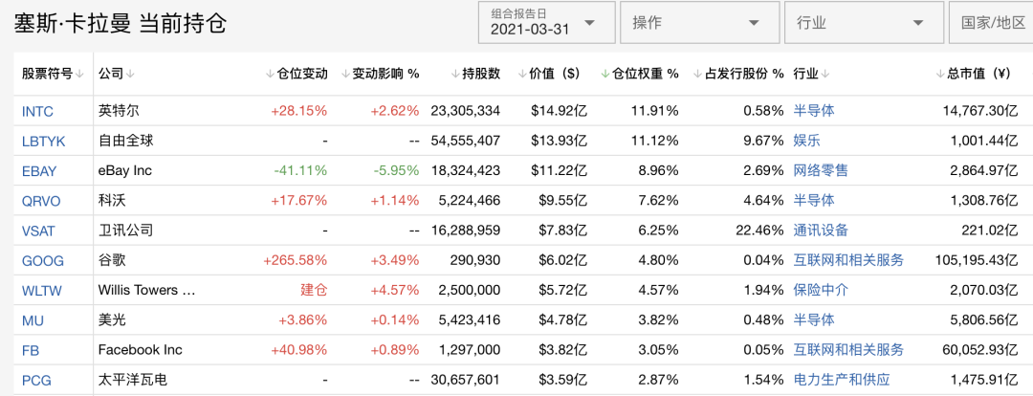
Task: Open the FB stock symbol link
Action: coord(31,350)
